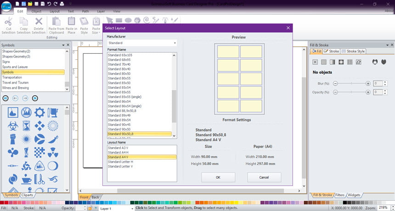The width and height of the screenshot is (395, 211).
Task: Switch to the Stroke Style tab
Action: 353,51
